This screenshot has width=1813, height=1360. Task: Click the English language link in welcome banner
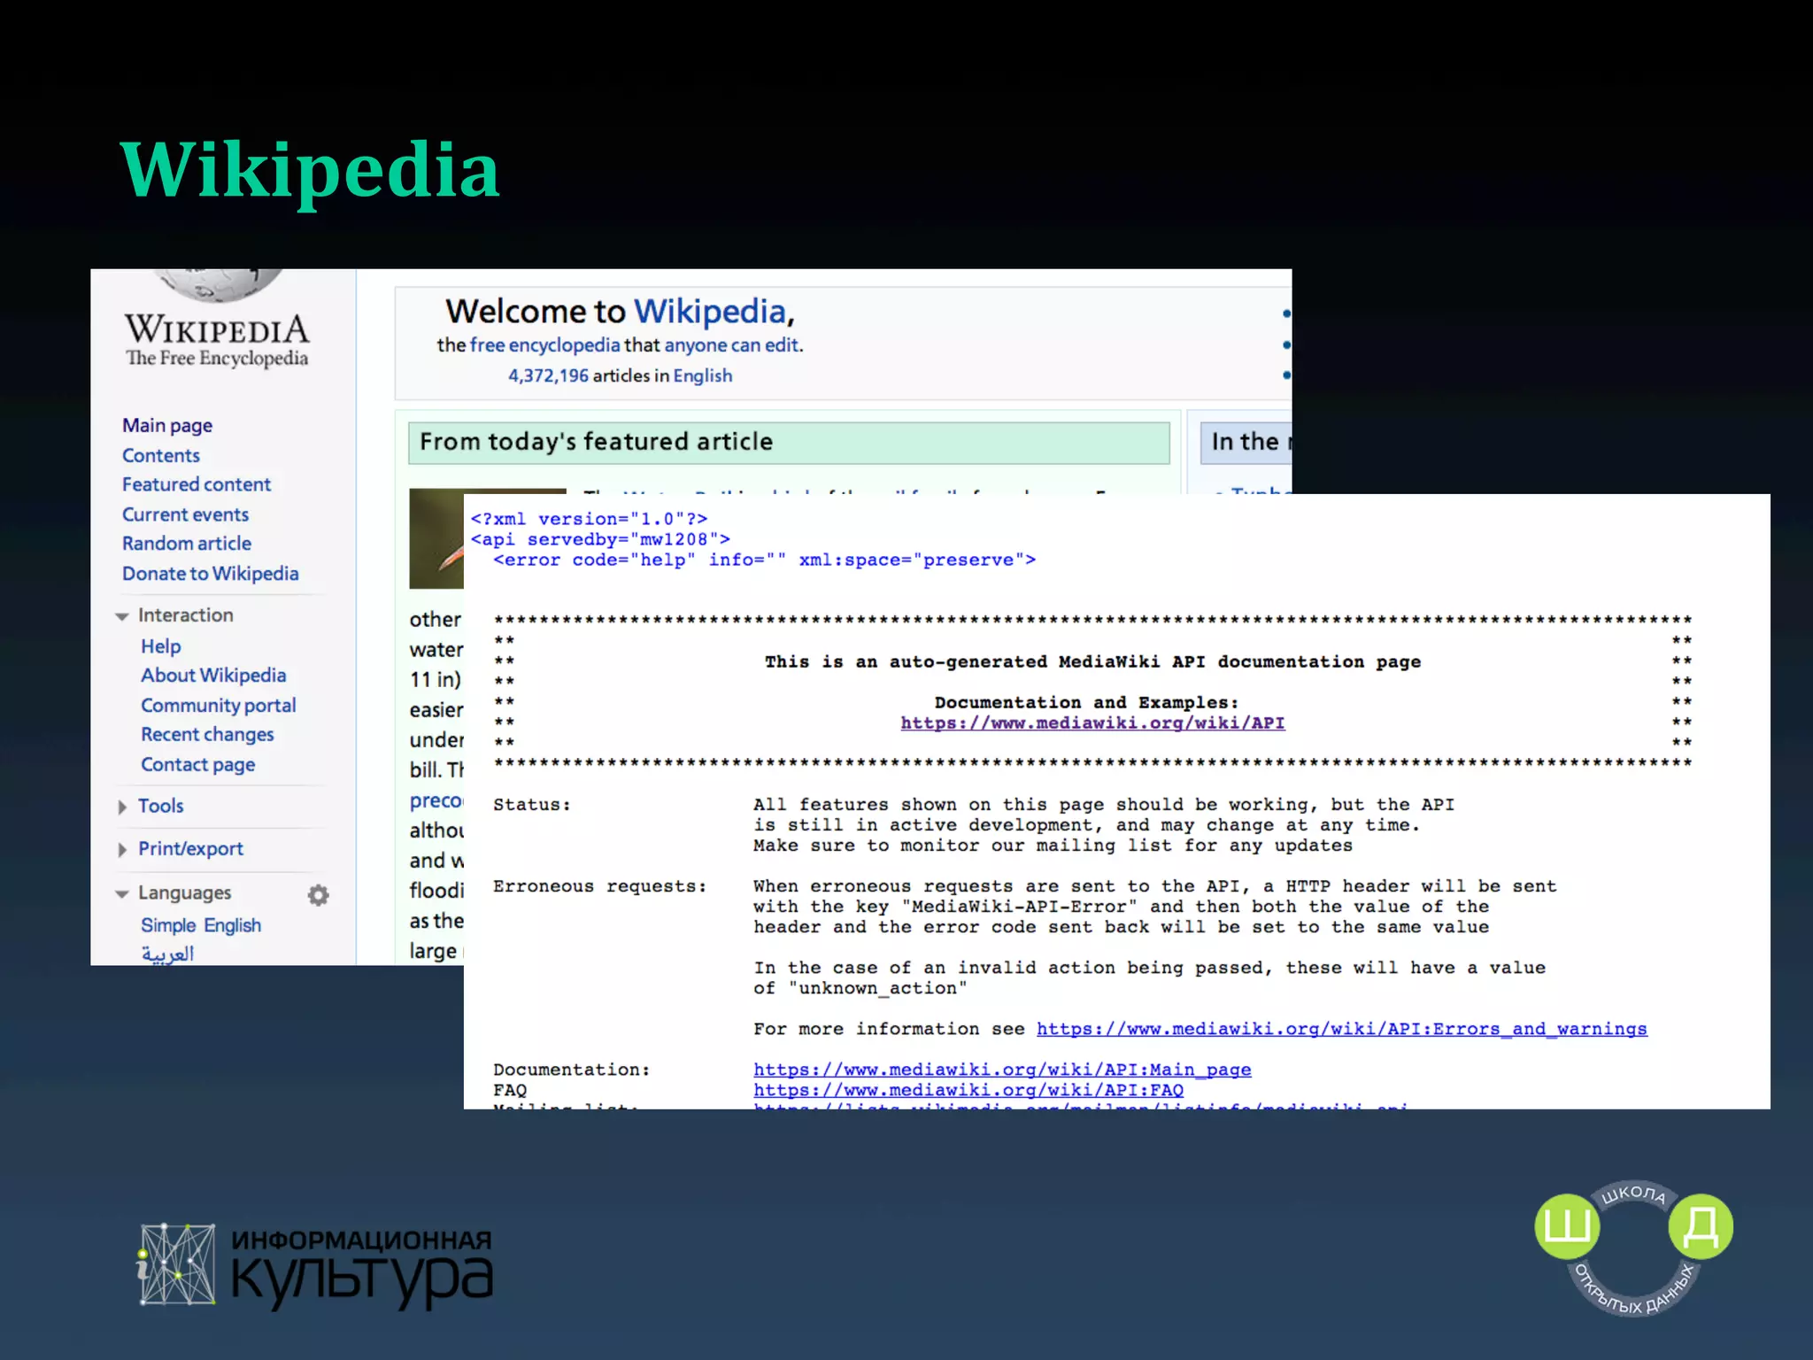point(703,375)
